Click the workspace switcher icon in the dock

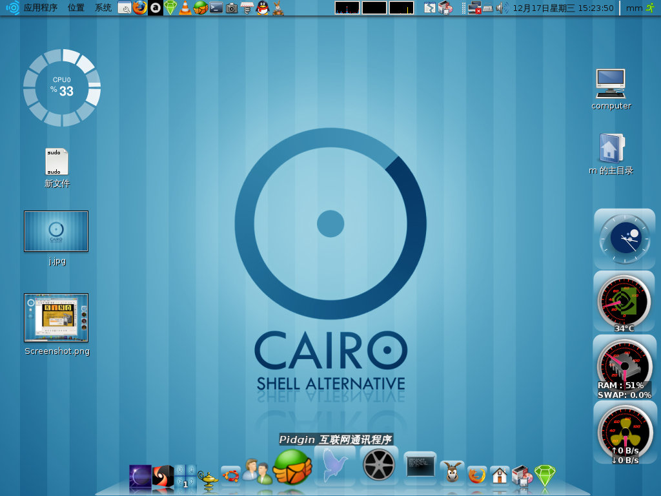click(x=185, y=477)
